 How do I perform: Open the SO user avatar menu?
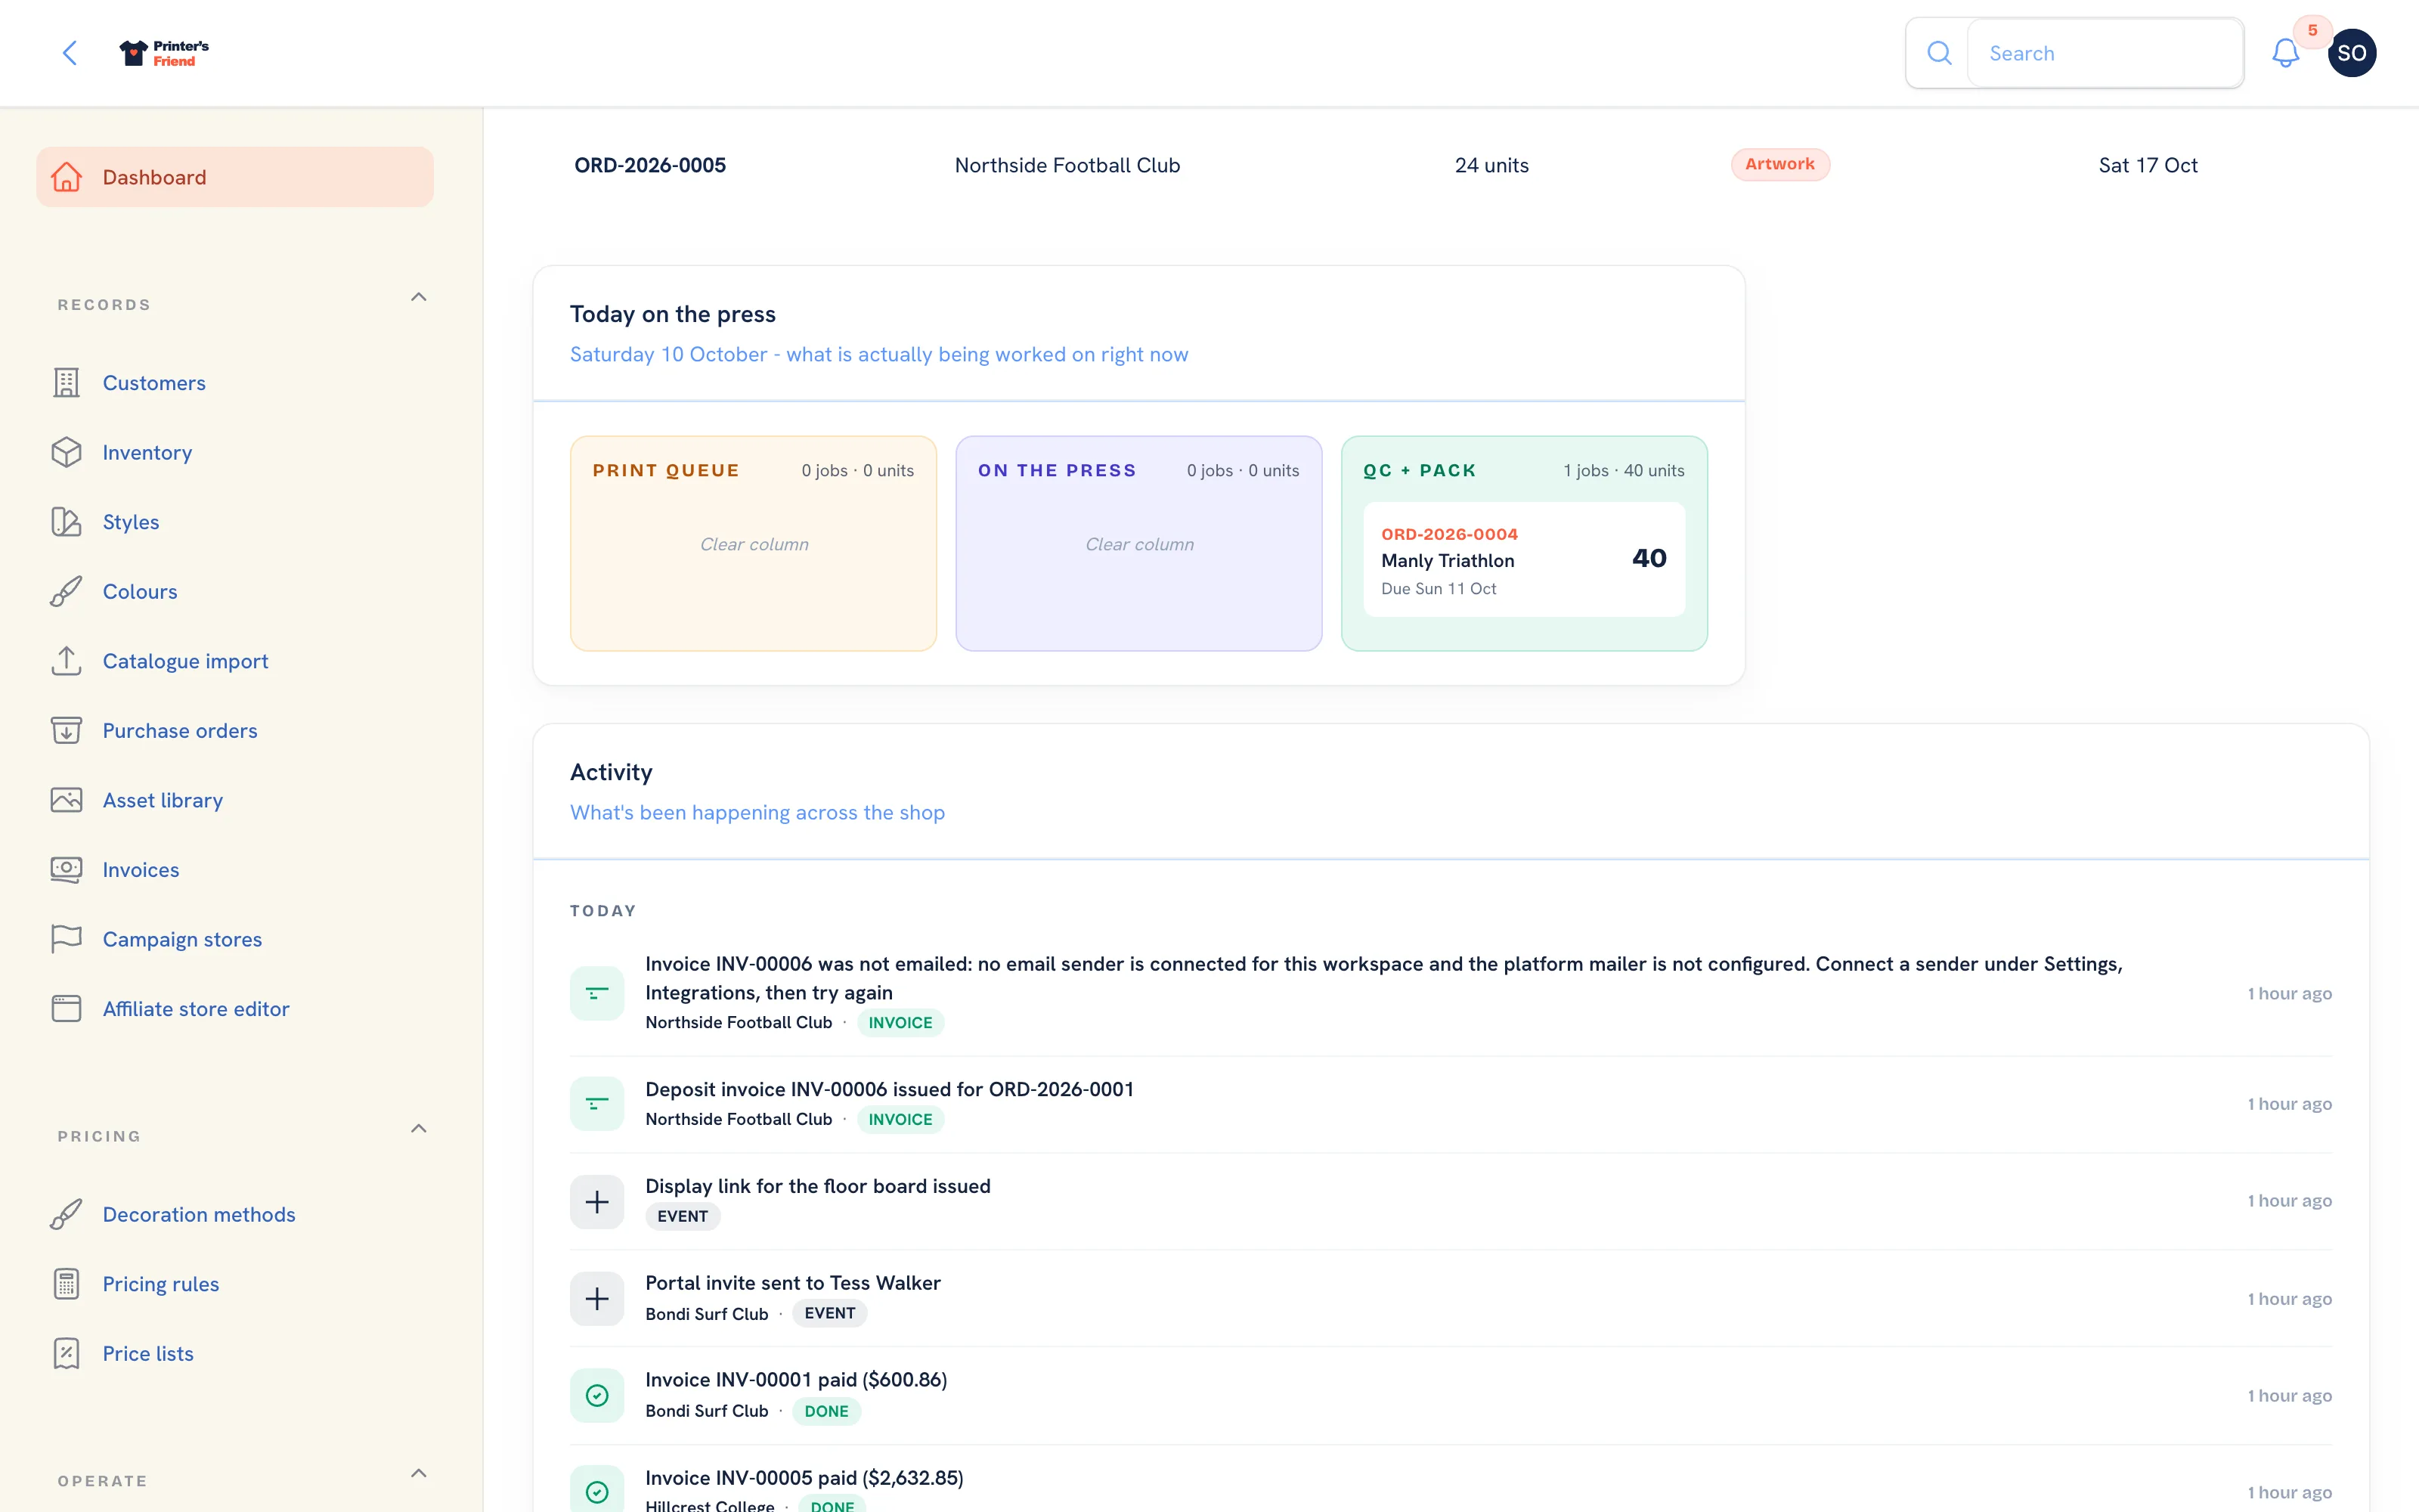coord(2351,53)
